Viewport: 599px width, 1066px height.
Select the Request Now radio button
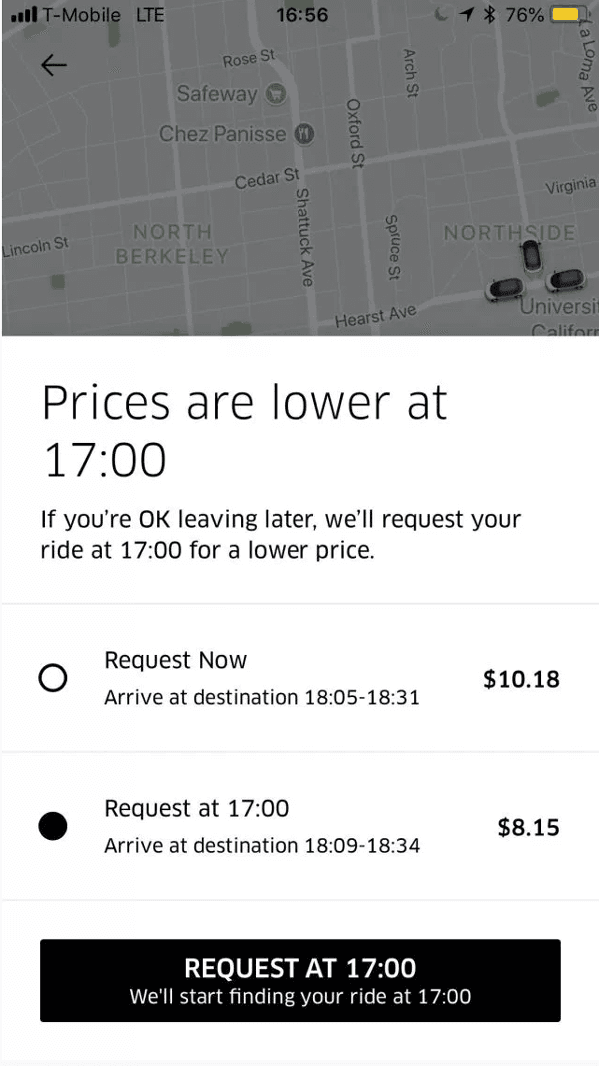coord(53,677)
